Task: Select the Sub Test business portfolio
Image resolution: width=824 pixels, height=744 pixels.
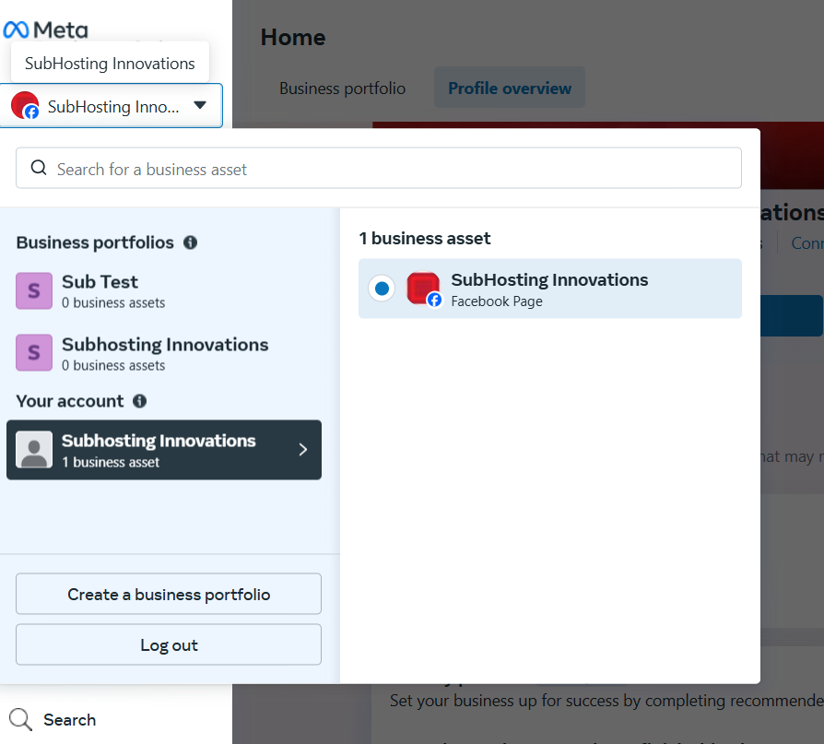Action: pos(164,290)
